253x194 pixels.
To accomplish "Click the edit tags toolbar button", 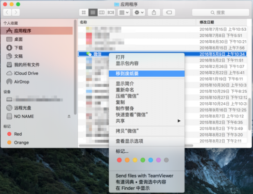I will [169, 13].
